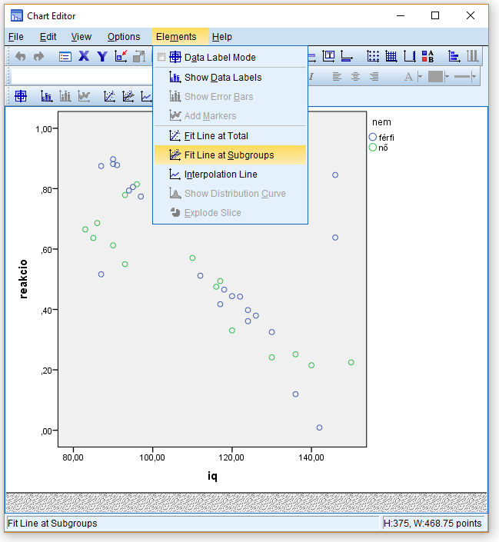Viewport: 499px width, 542px height.
Task: Click the 80,00 tick label on X axis
Action: click(x=73, y=457)
